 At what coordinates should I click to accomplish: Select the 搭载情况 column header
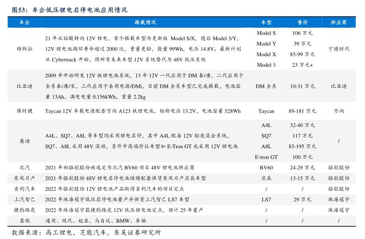pyautogui.click(x=145, y=22)
